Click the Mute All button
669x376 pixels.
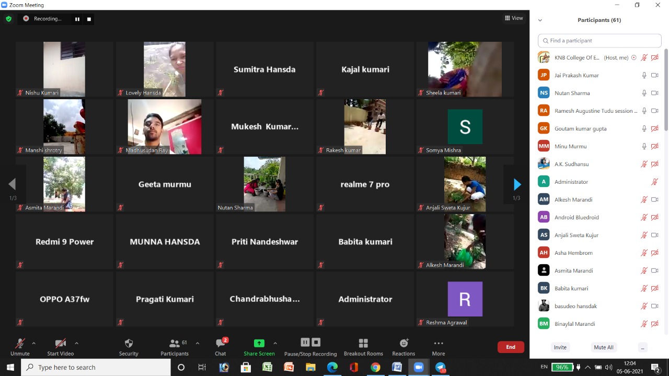[604, 347]
